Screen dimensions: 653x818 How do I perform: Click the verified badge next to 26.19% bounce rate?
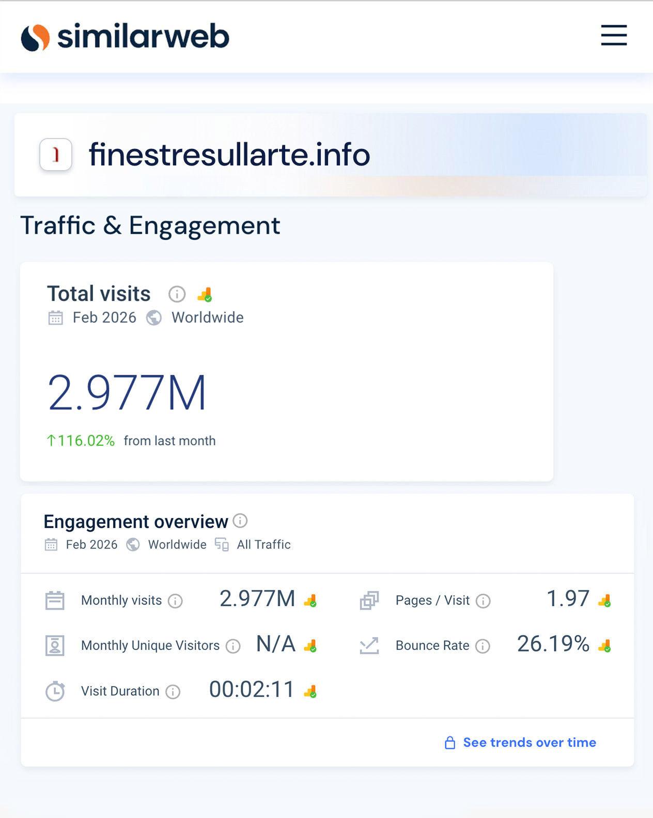(x=604, y=646)
